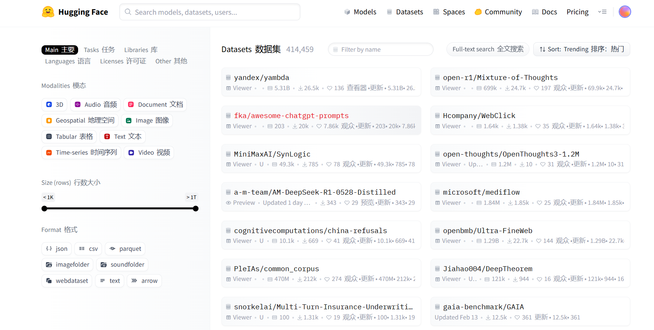Click the left handle of size slider
Screen dimensions: 654x330
pos(45,209)
